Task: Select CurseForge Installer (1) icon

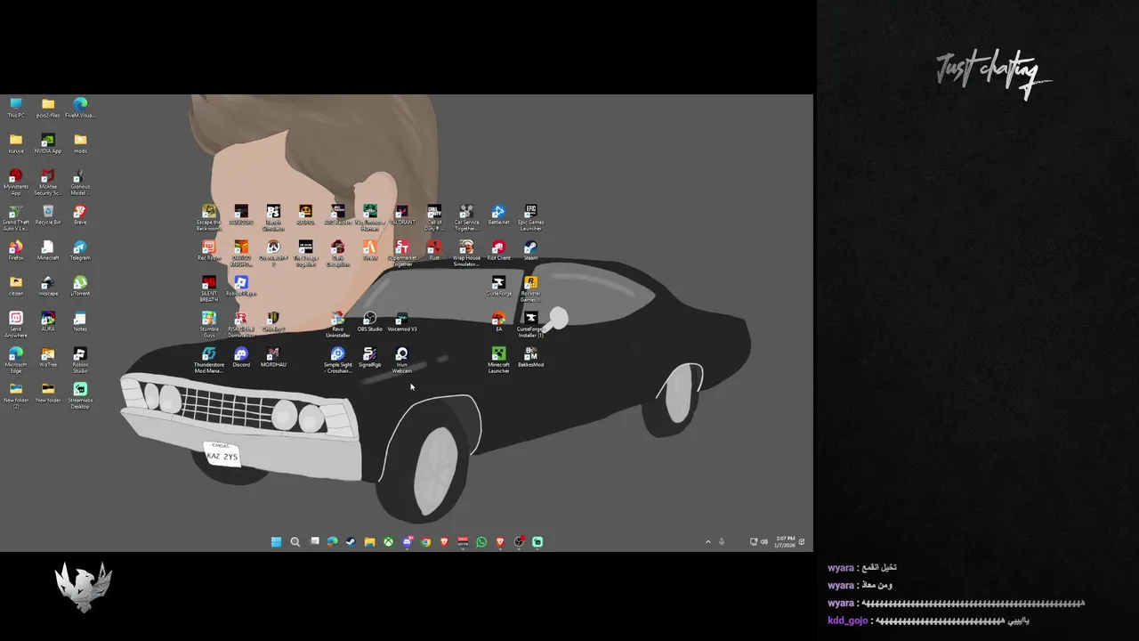Action: (530, 325)
